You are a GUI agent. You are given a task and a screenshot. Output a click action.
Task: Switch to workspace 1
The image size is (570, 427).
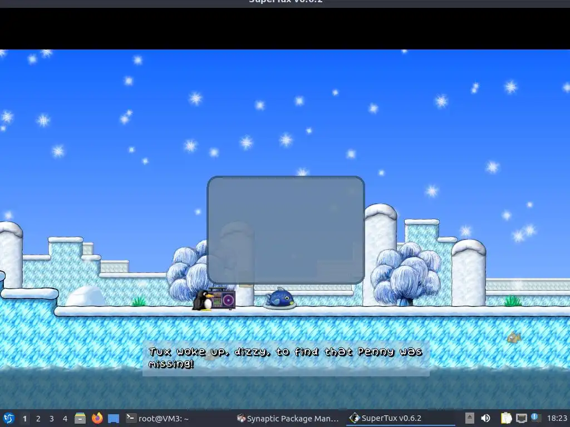24,419
